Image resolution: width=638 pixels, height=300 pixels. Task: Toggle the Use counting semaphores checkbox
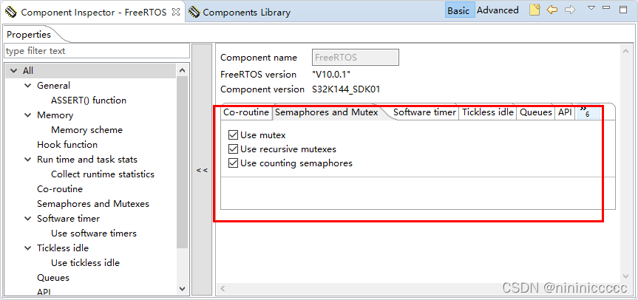tap(233, 163)
